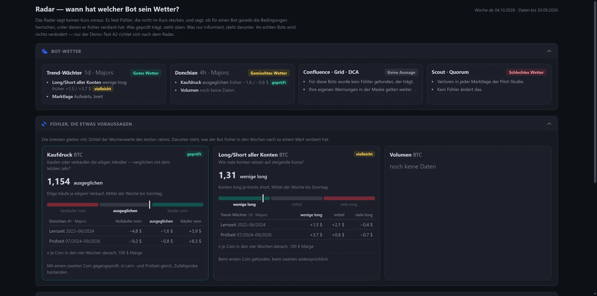Click the Bot-Wetter weather icon
597x296 pixels.
(44, 51)
